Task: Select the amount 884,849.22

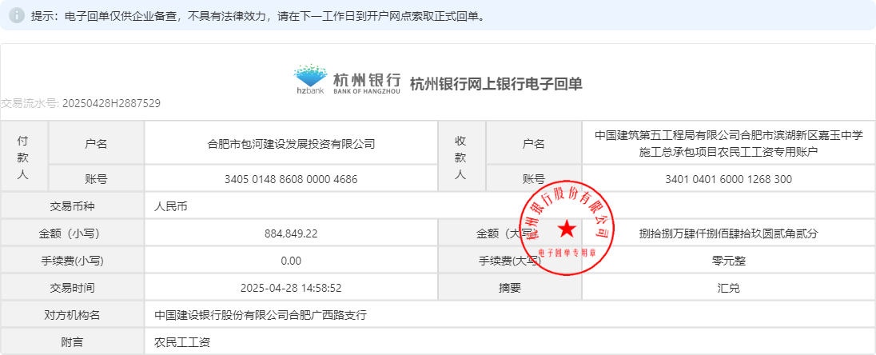Action: 291,233
